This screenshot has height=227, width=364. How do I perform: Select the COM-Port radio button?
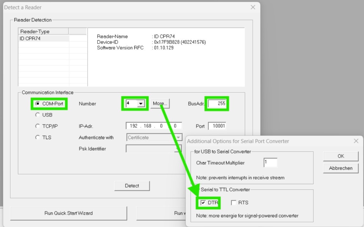(x=38, y=104)
